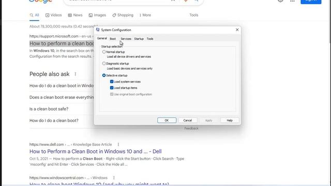This screenshot has height=186, width=331.
Task: Open the Images search tab
Action: point(97,15)
